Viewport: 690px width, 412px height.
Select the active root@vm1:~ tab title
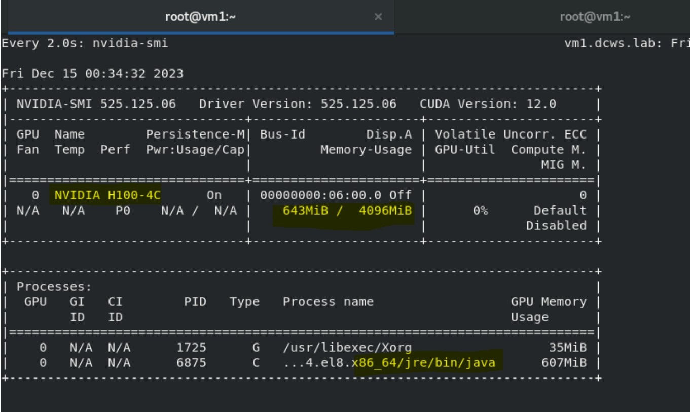coord(201,17)
